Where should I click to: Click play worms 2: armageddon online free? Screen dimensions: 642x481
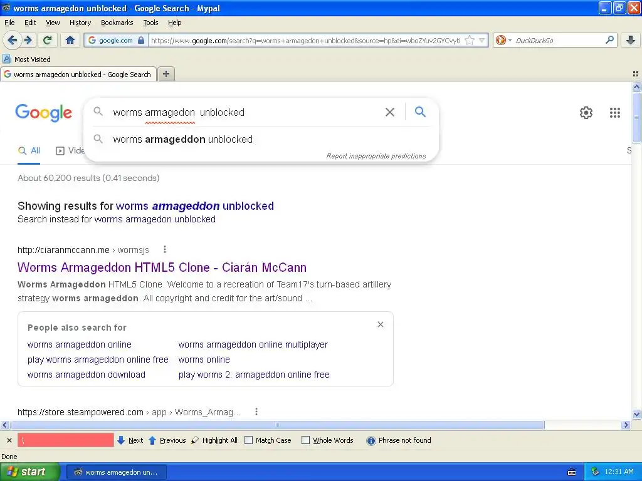[x=254, y=375]
